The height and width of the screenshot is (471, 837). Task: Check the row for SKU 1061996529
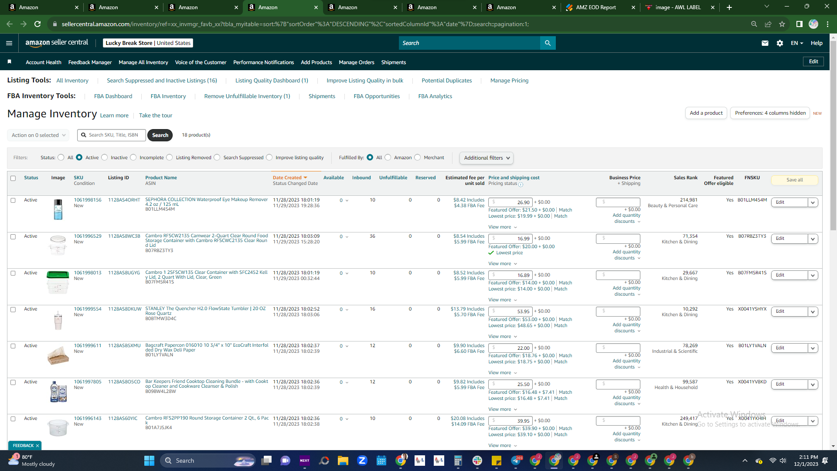point(13,237)
